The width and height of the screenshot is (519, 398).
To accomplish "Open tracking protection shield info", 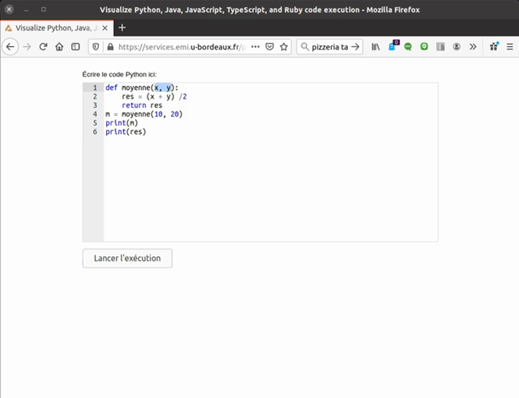I will point(96,47).
